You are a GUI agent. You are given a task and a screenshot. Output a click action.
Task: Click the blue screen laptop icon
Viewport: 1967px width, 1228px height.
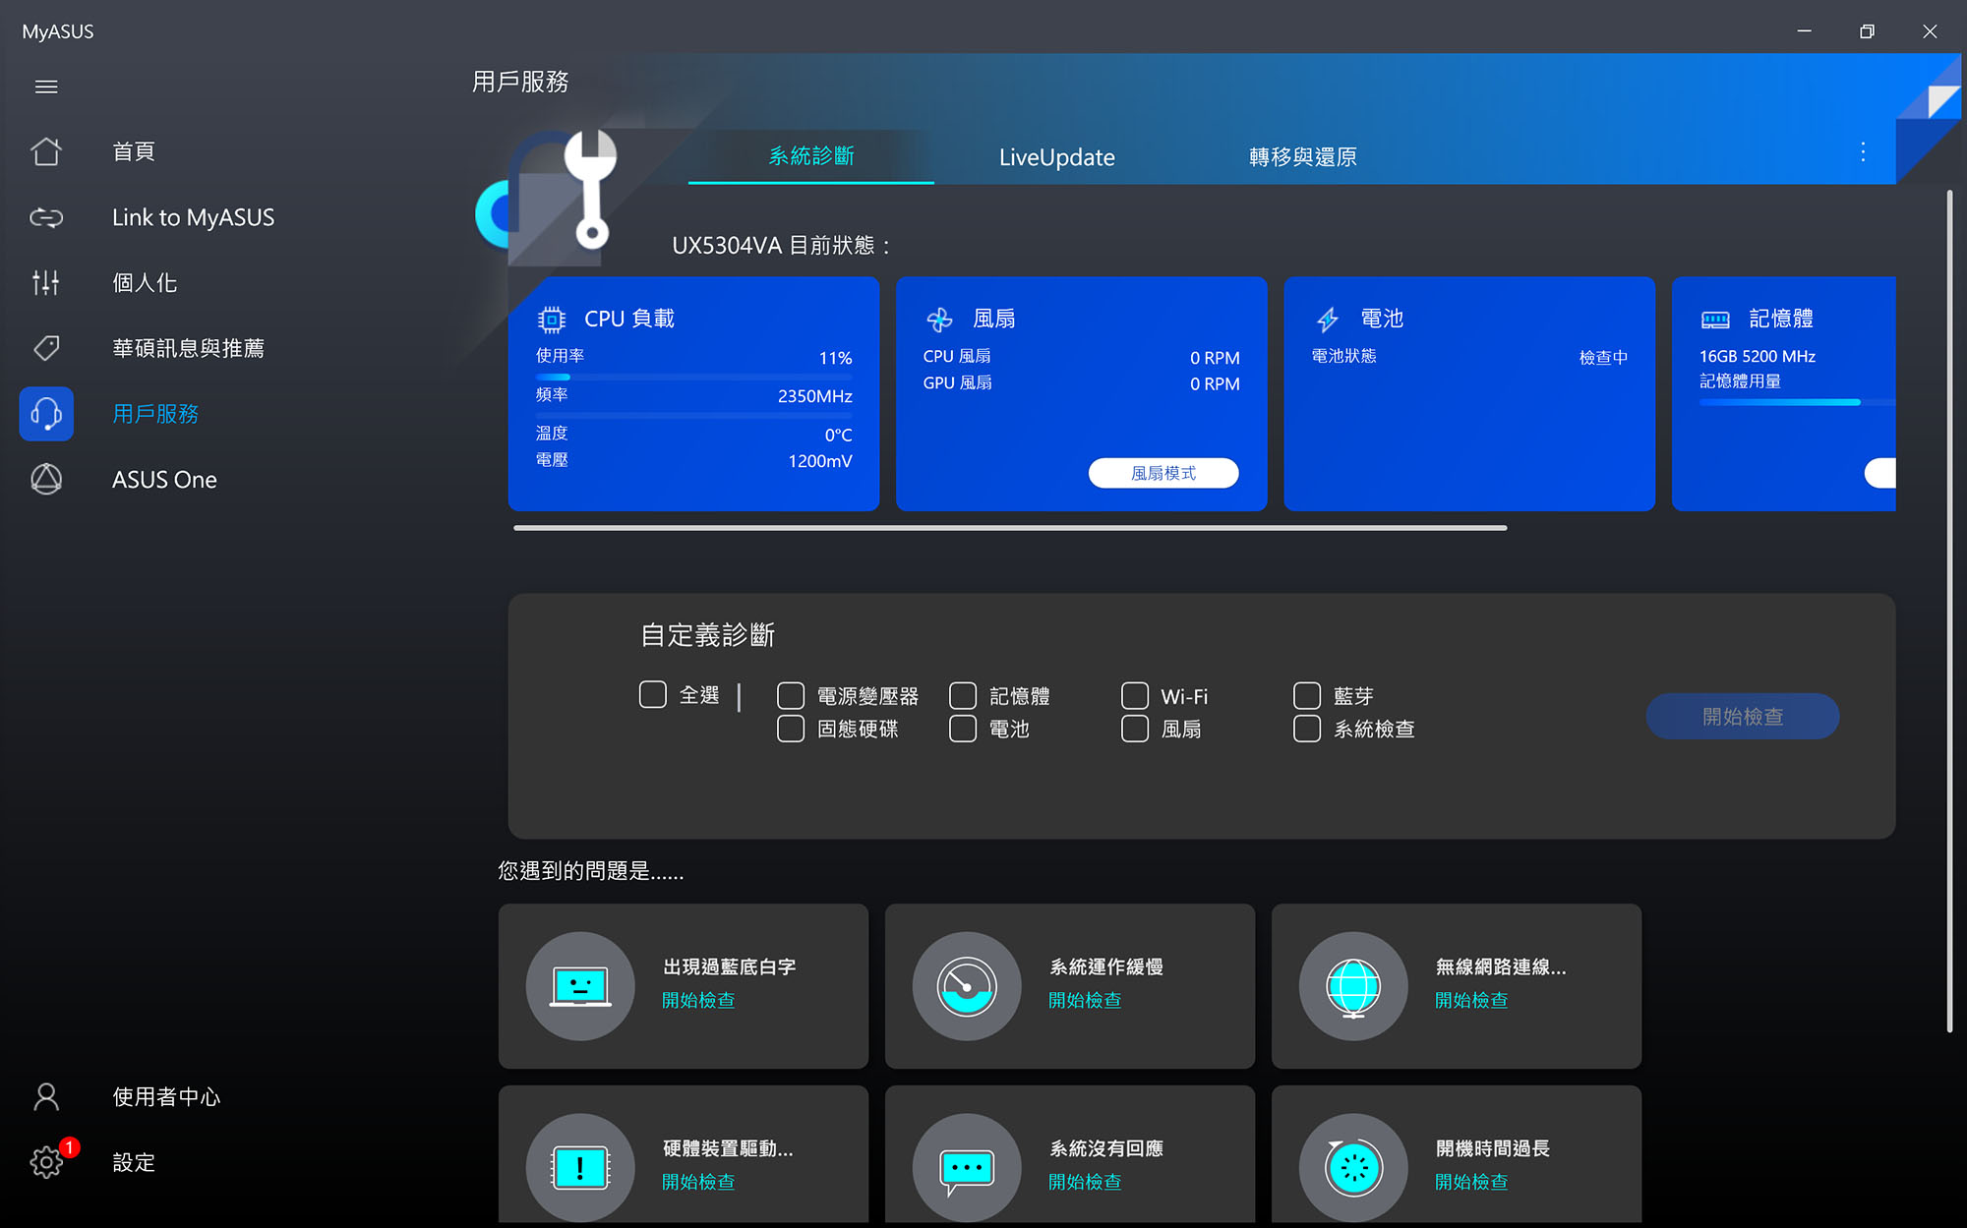click(x=580, y=986)
